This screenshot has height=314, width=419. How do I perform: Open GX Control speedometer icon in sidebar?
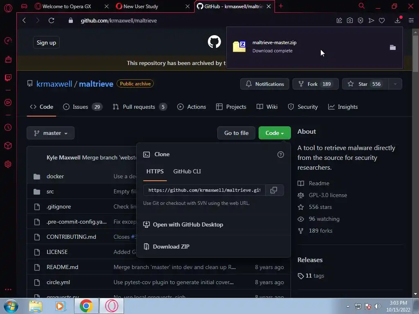coord(8,40)
